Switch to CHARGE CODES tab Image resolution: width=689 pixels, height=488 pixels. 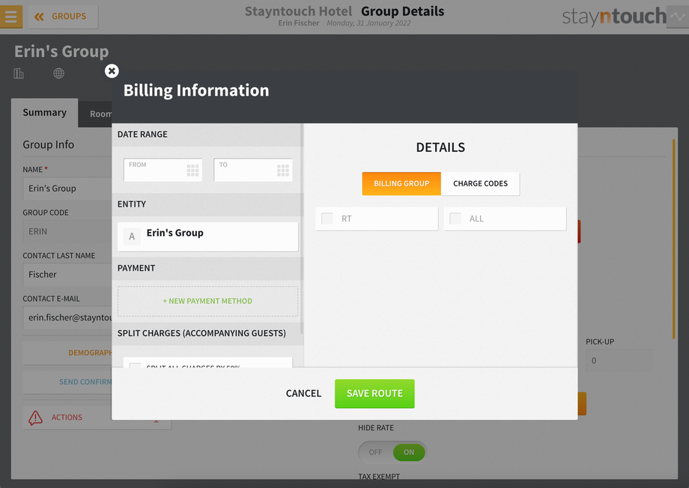tap(480, 183)
